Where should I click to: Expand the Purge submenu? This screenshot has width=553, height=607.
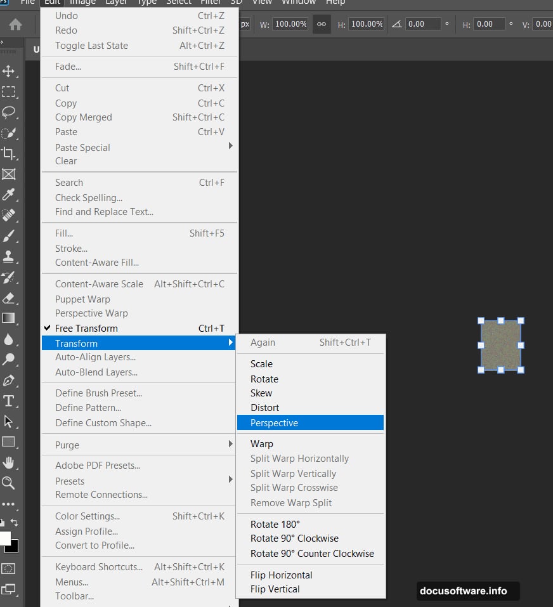click(67, 445)
